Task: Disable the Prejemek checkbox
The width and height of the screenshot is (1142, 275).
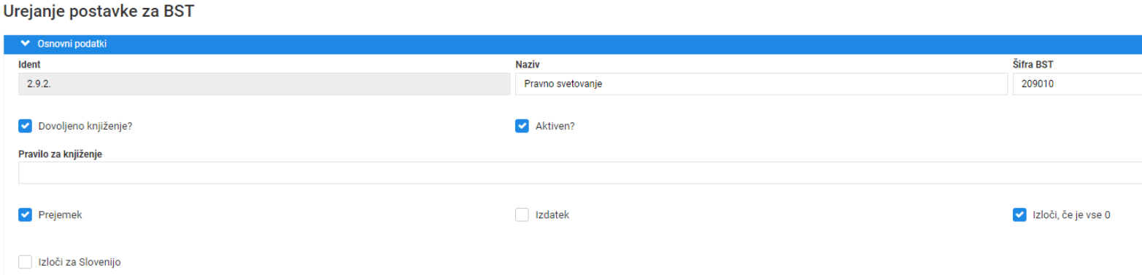Action: coord(25,215)
